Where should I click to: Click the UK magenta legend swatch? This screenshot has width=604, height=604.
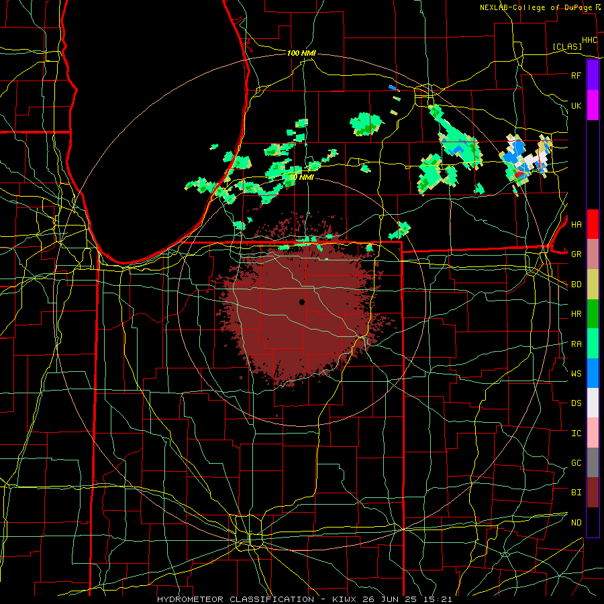coord(593,105)
